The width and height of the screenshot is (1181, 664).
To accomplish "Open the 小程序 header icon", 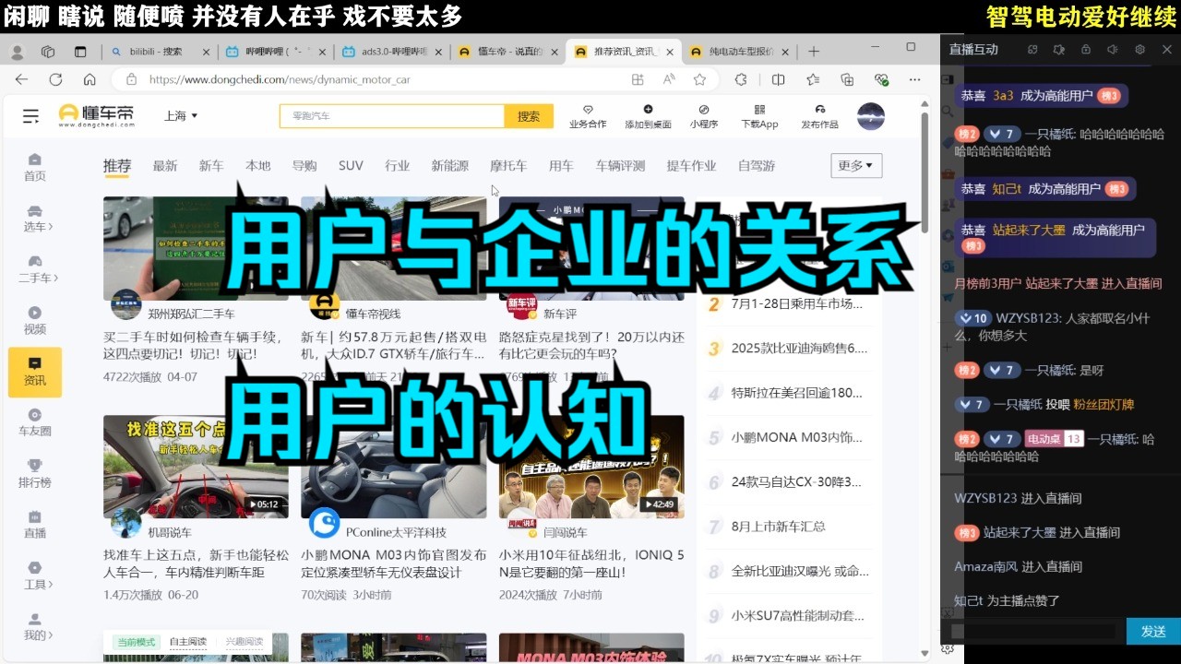I will pyautogui.click(x=704, y=116).
